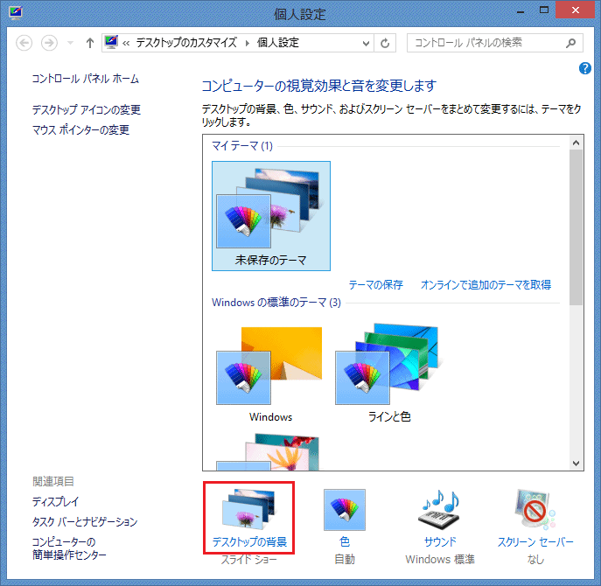Maximize the 個人設定 window
Viewport: 601px width, 586px height.
coord(544,10)
